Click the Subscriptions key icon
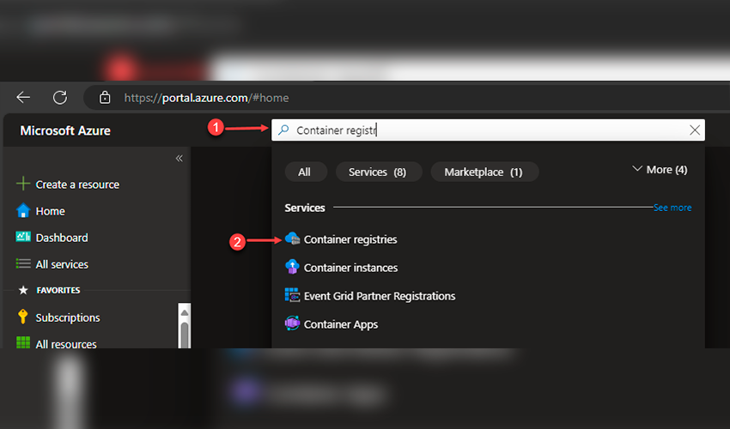730x429 pixels. pyautogui.click(x=23, y=317)
